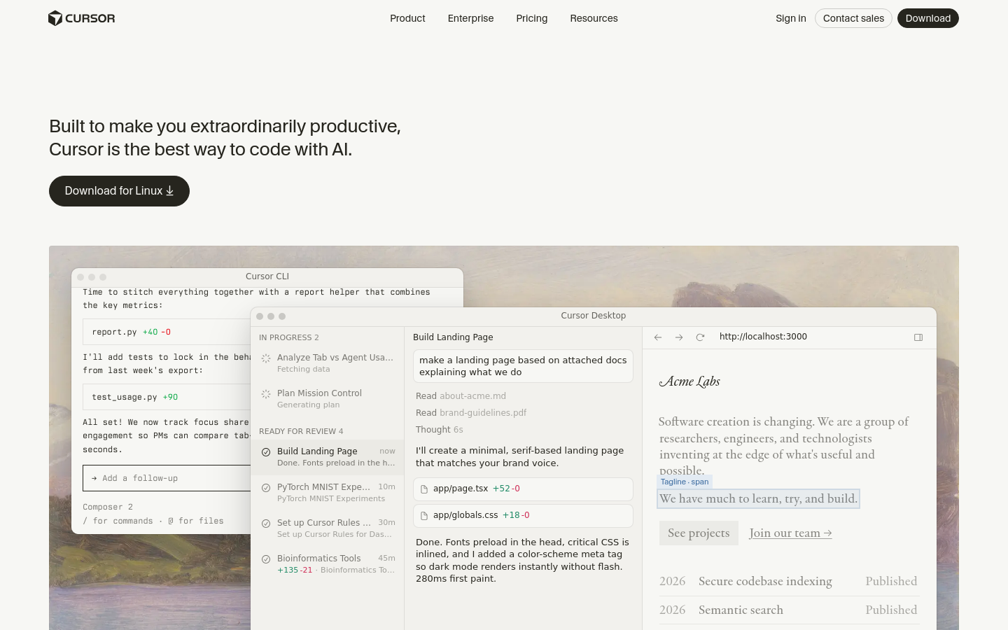The image size is (1008, 630).
Task: Click the Cursor logo in header
Action: point(81,18)
